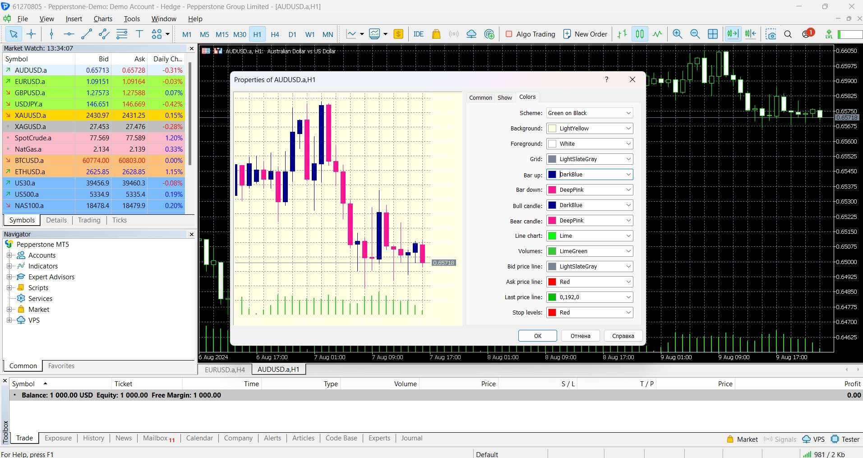
Task: Expand the Accounts node in Navigator
Action: [9, 255]
